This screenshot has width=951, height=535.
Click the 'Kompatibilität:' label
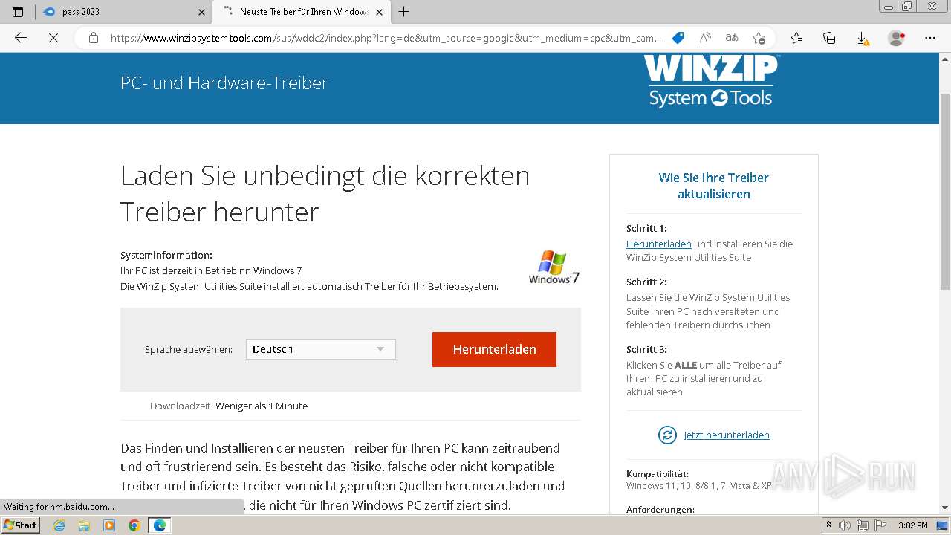657,473
